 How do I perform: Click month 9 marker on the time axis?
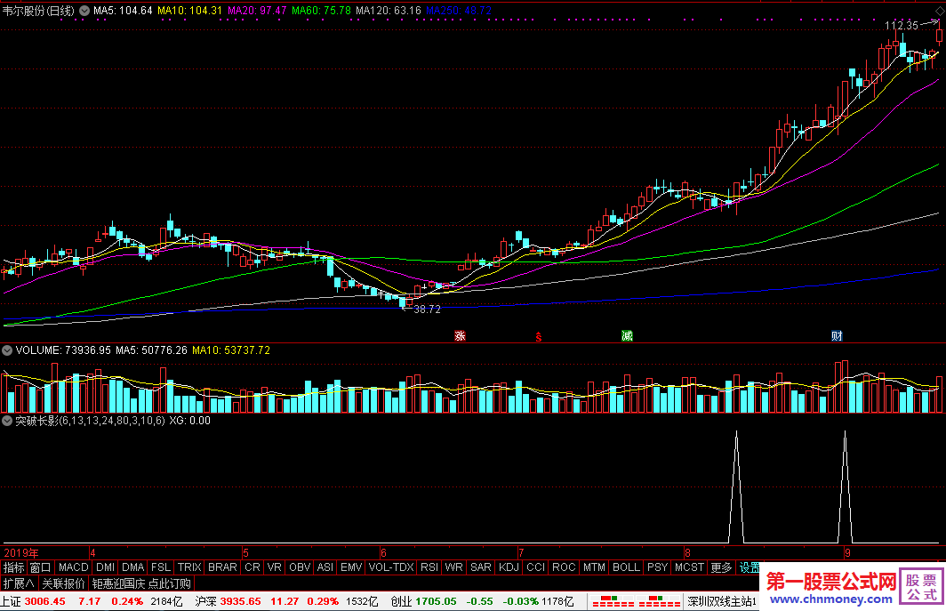pyautogui.click(x=847, y=553)
